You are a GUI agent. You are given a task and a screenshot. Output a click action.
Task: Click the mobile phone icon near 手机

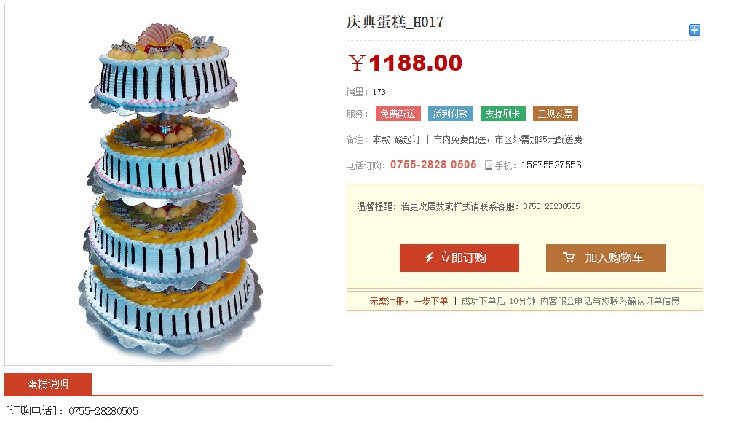(x=489, y=165)
